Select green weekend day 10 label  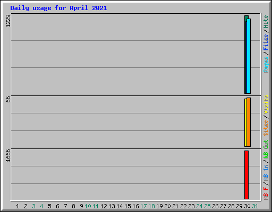coord(88,206)
